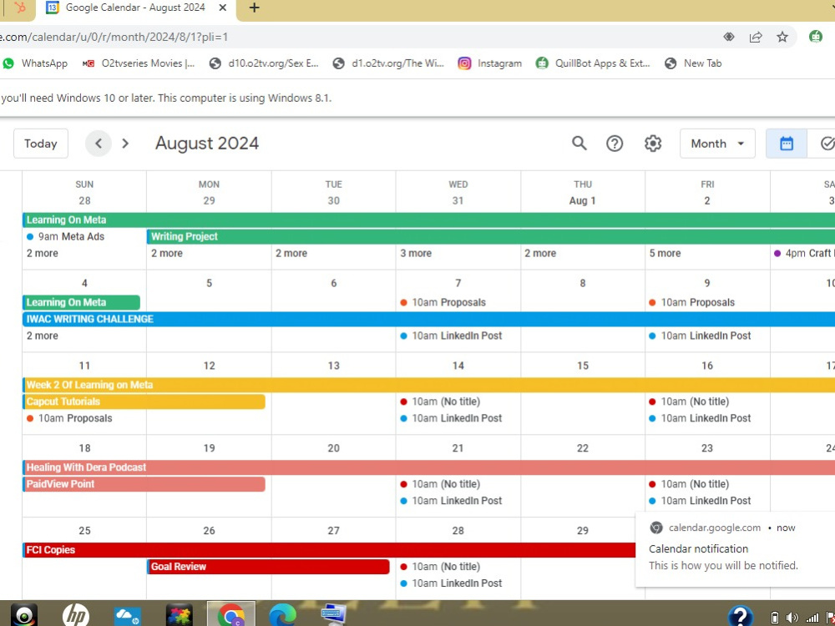Open the New Tab bookmark
The width and height of the screenshot is (835, 626).
(693, 63)
